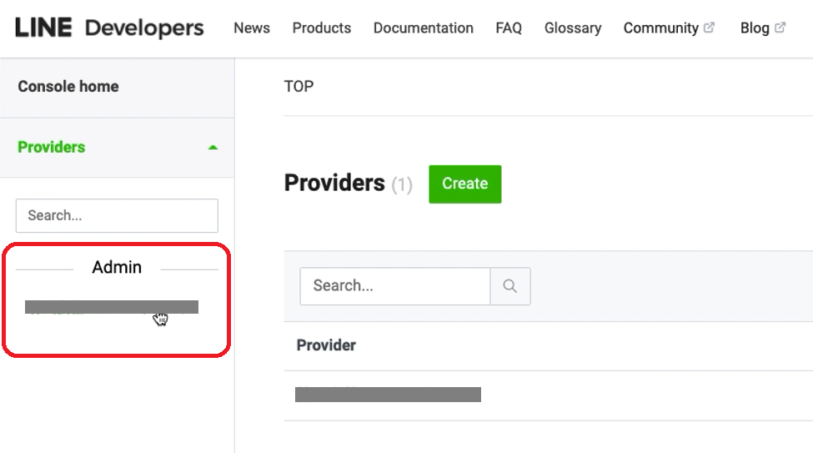The image size is (813, 453).
Task: Go to Console home in sidebar
Action: click(x=68, y=86)
